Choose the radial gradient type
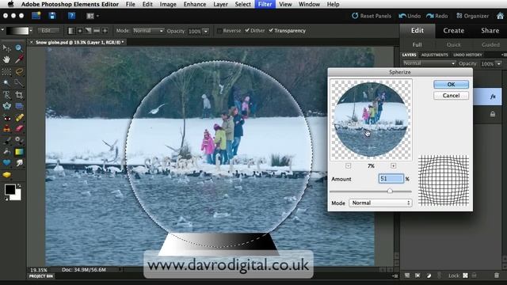This screenshot has width=507, height=285. click(x=80, y=31)
